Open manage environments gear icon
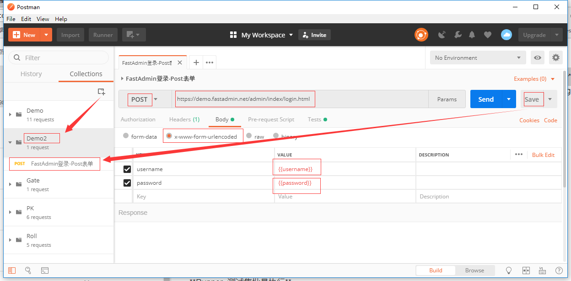Viewport: 571px width, 281px height. tap(556, 57)
